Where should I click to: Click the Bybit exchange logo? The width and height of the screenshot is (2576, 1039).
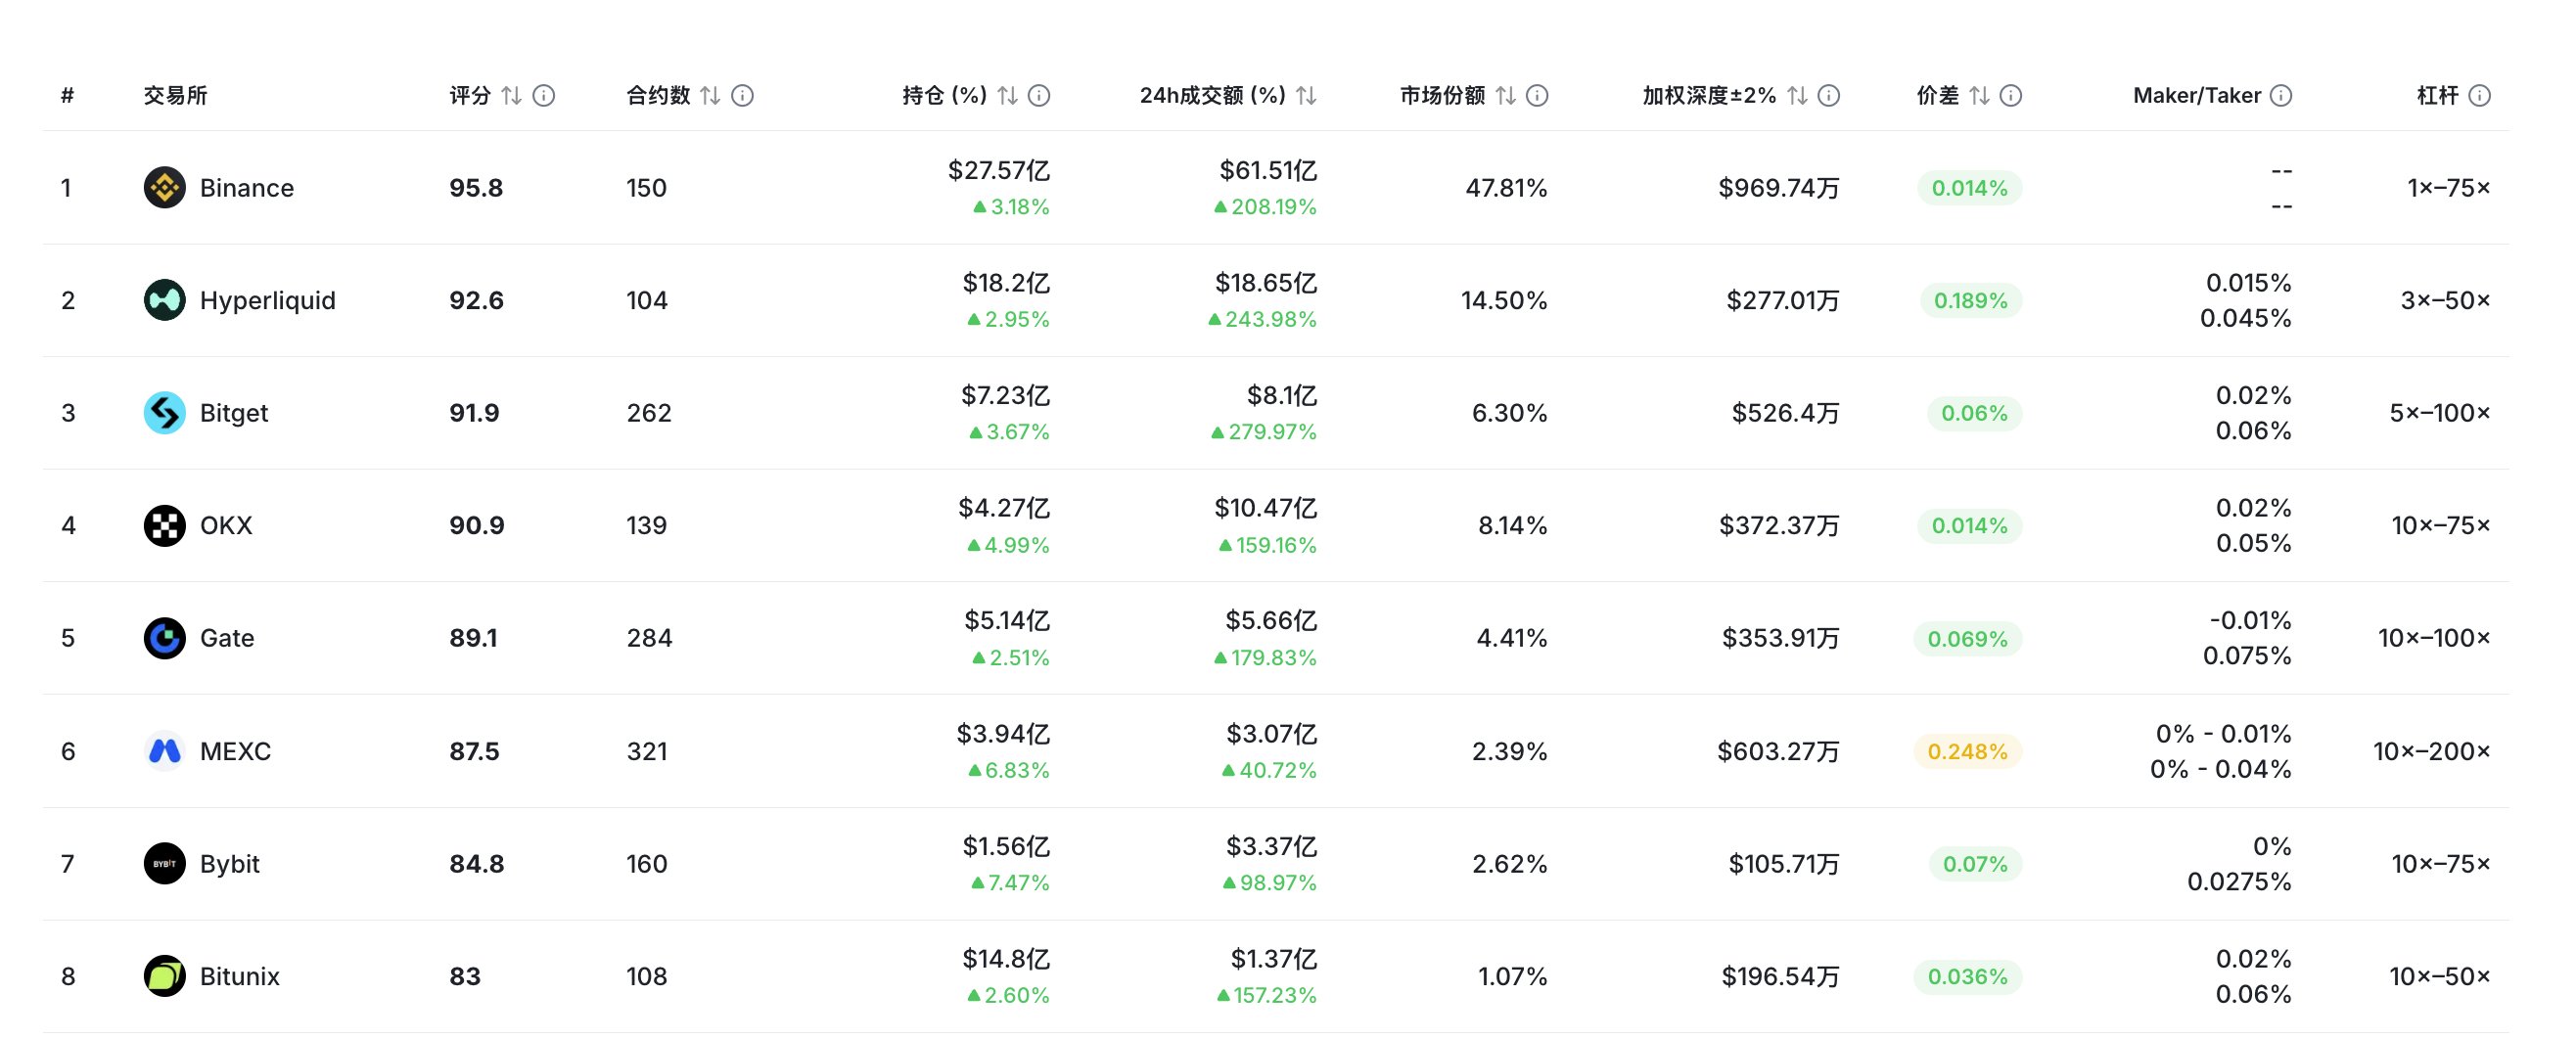point(164,863)
